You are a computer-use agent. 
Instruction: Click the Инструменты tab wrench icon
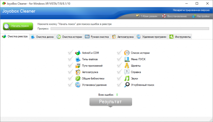click(x=171, y=37)
